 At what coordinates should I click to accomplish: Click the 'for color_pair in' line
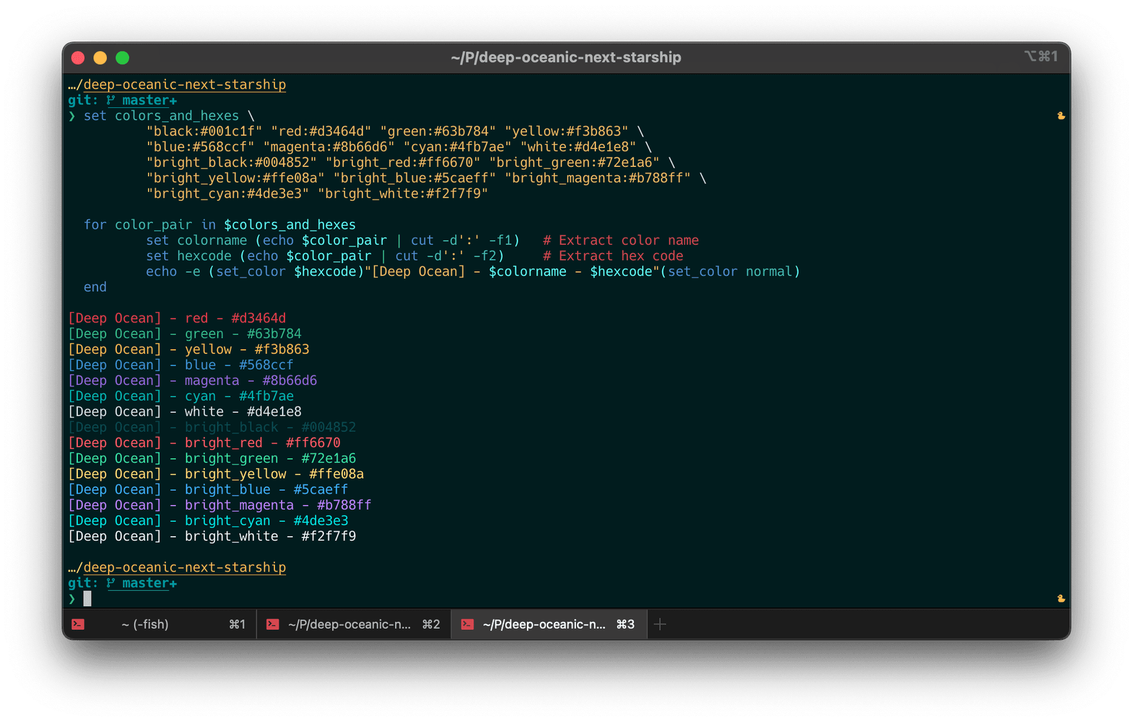(220, 225)
